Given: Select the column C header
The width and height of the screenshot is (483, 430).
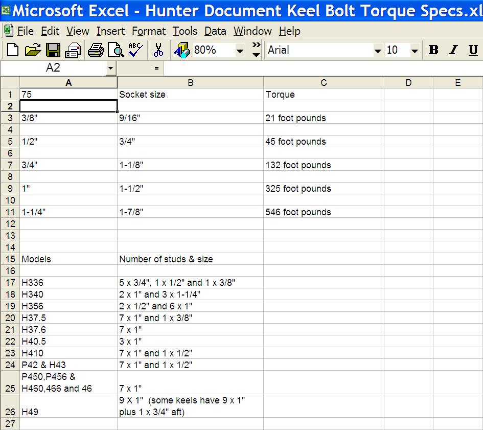Looking at the screenshot, I should 324,83.
